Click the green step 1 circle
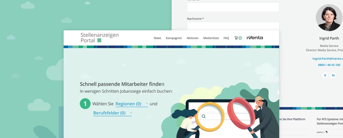Viewport: 343px width, 138px height. pyautogui.click(x=85, y=104)
